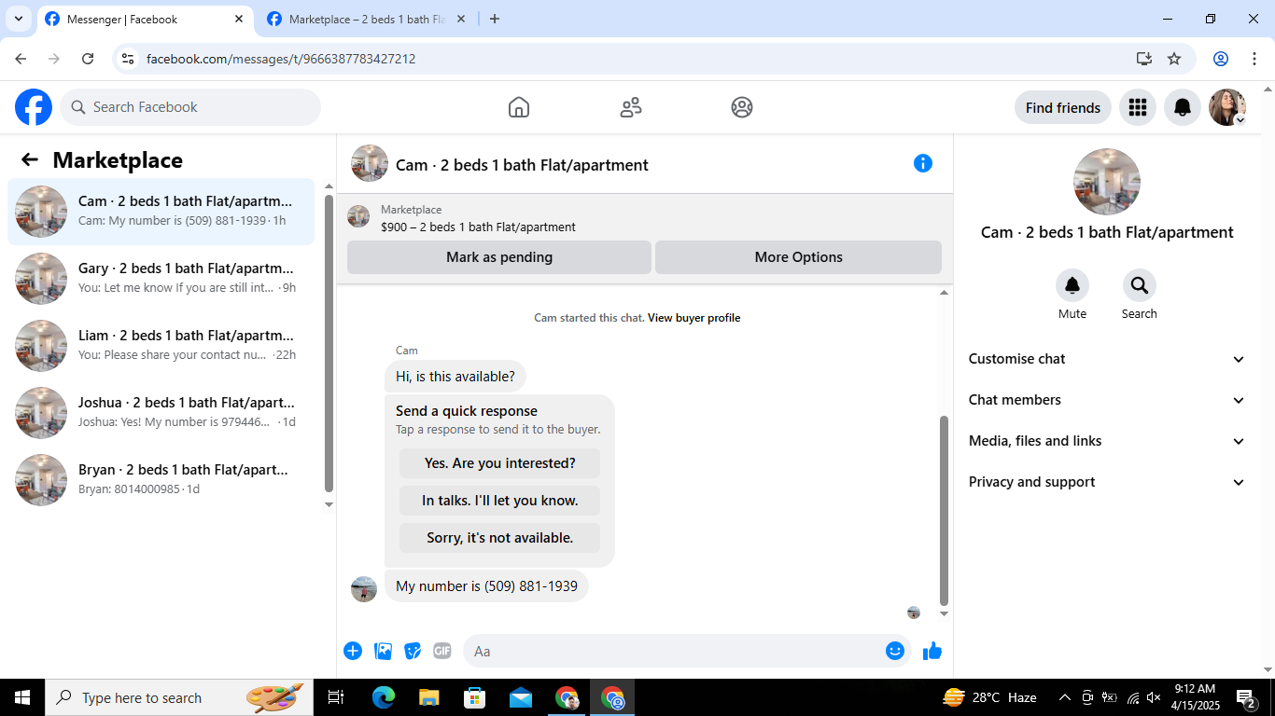1275x716 pixels.
Task: Expand Media, files and links section
Action: (1107, 441)
